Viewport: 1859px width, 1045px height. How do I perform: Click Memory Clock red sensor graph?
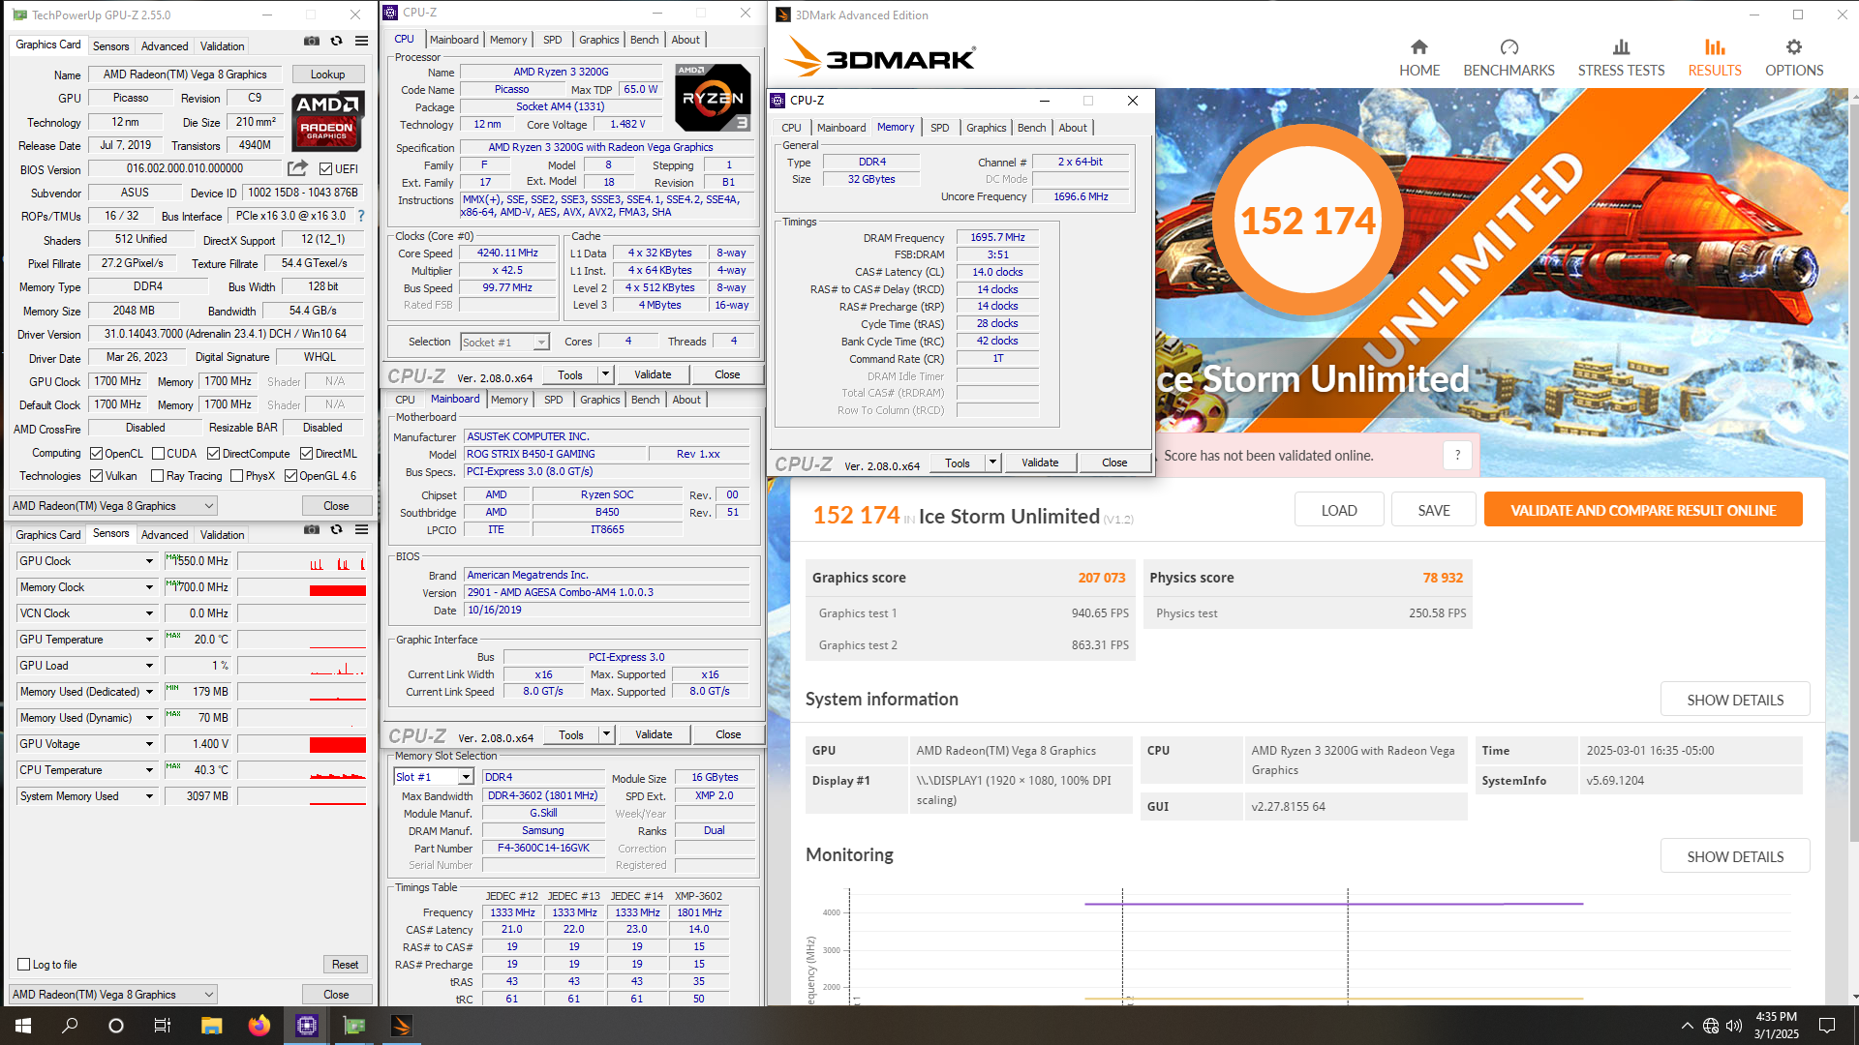(x=337, y=590)
